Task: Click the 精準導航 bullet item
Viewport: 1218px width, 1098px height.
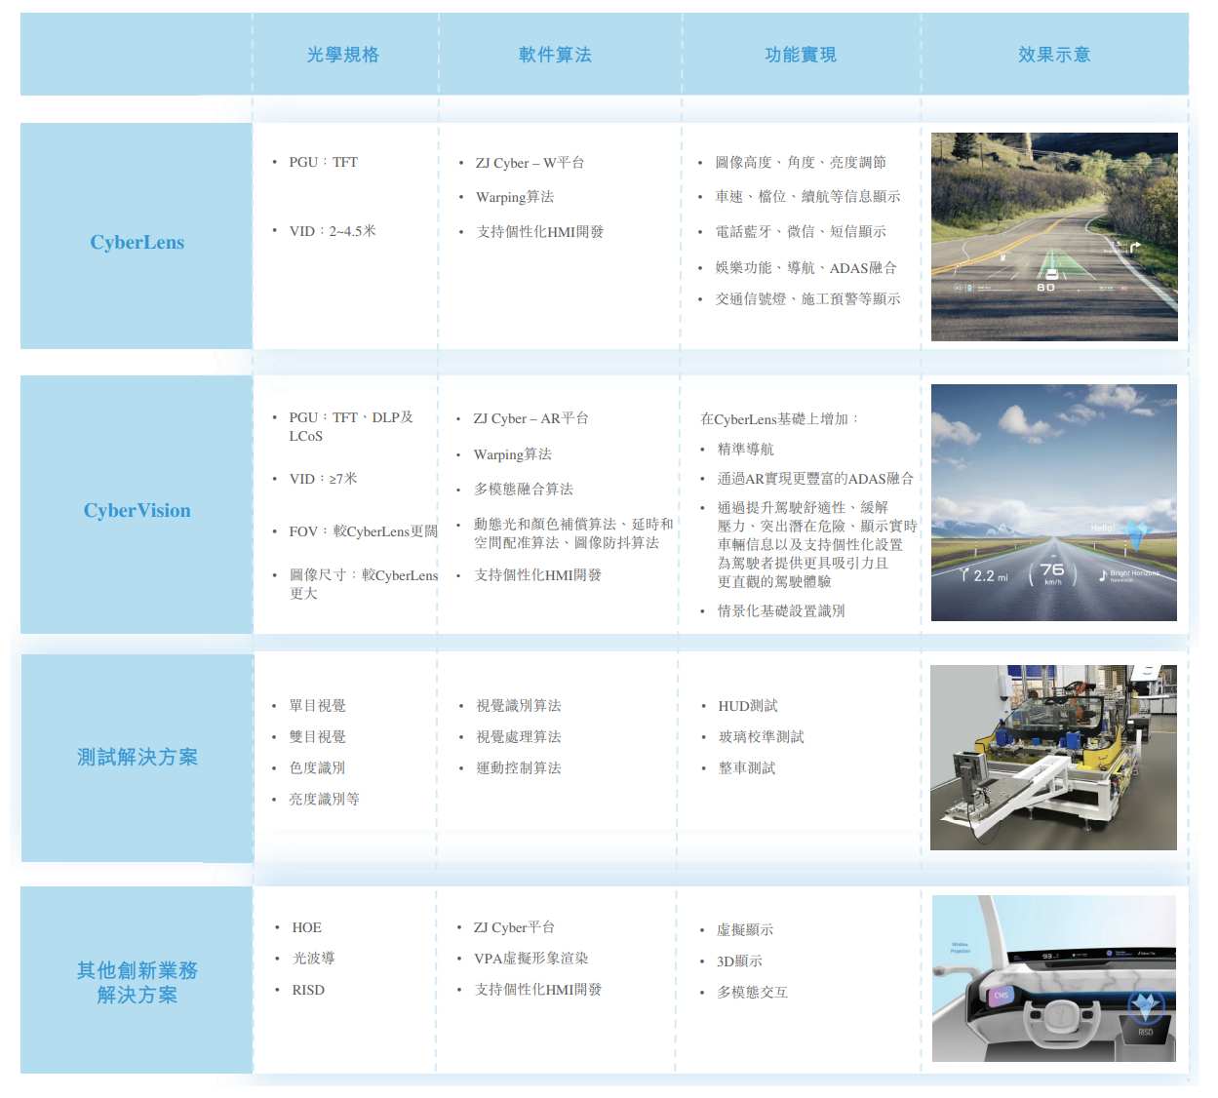Action: point(745,450)
